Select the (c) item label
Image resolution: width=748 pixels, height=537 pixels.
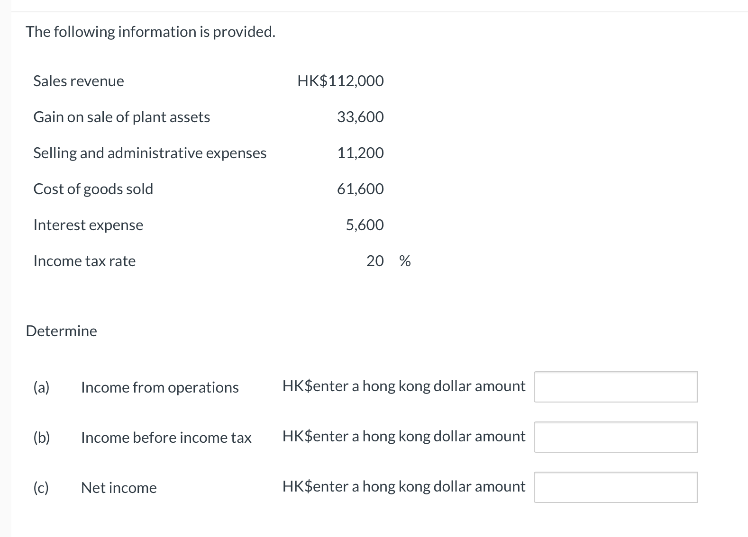42,487
